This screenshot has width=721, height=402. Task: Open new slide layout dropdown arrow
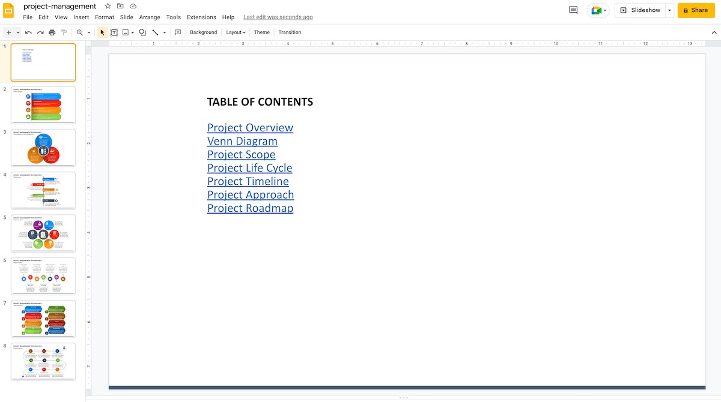click(x=18, y=32)
